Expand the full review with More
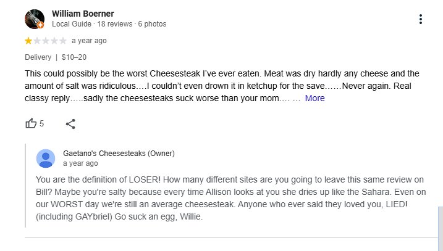 click(x=314, y=98)
